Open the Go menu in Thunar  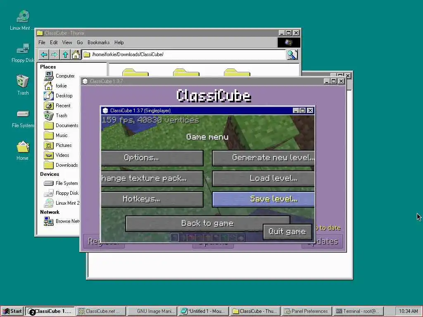80,43
